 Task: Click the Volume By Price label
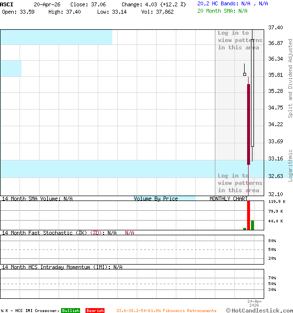[156, 199]
